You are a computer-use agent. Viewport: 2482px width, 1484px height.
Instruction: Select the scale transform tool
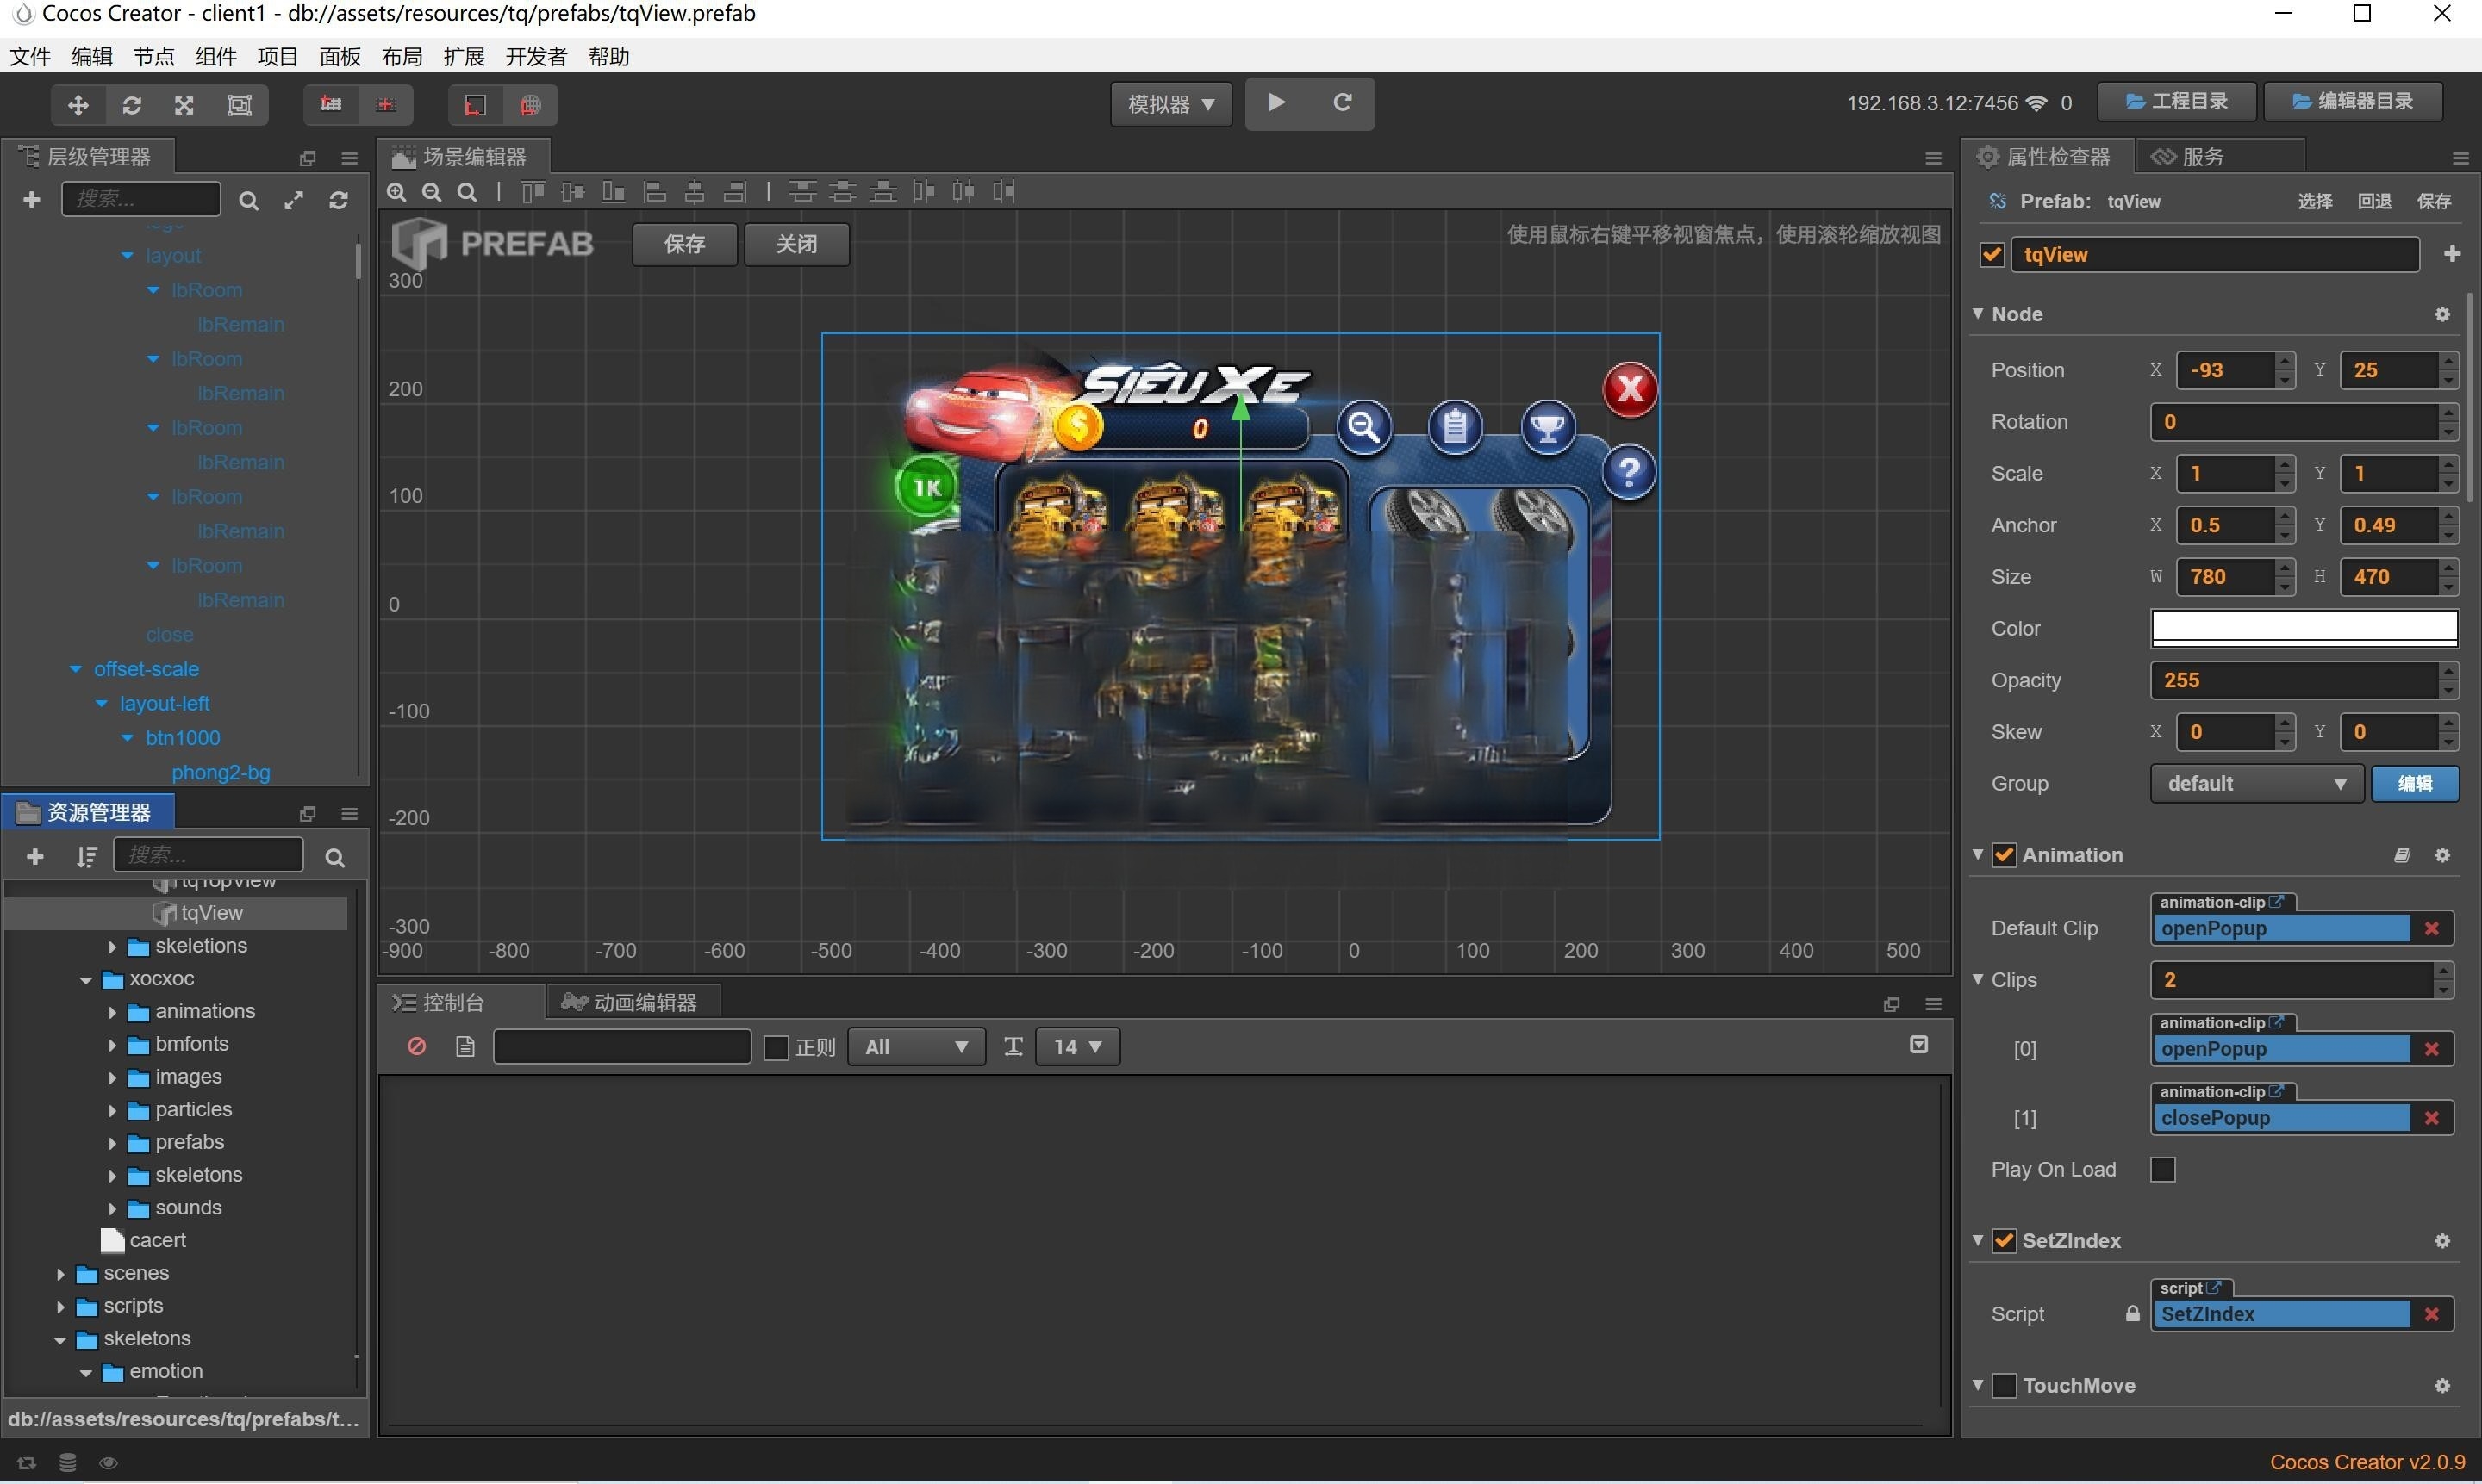pos(184,104)
